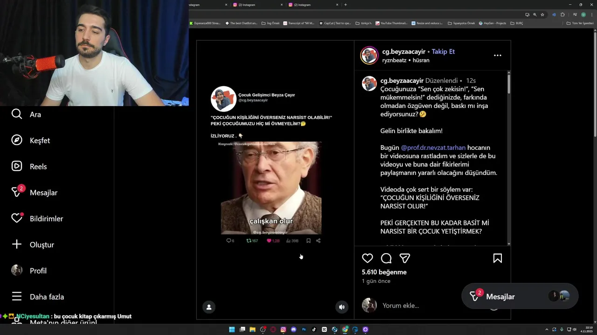Show tagged people icon on video
597x335 pixels.
(209, 307)
